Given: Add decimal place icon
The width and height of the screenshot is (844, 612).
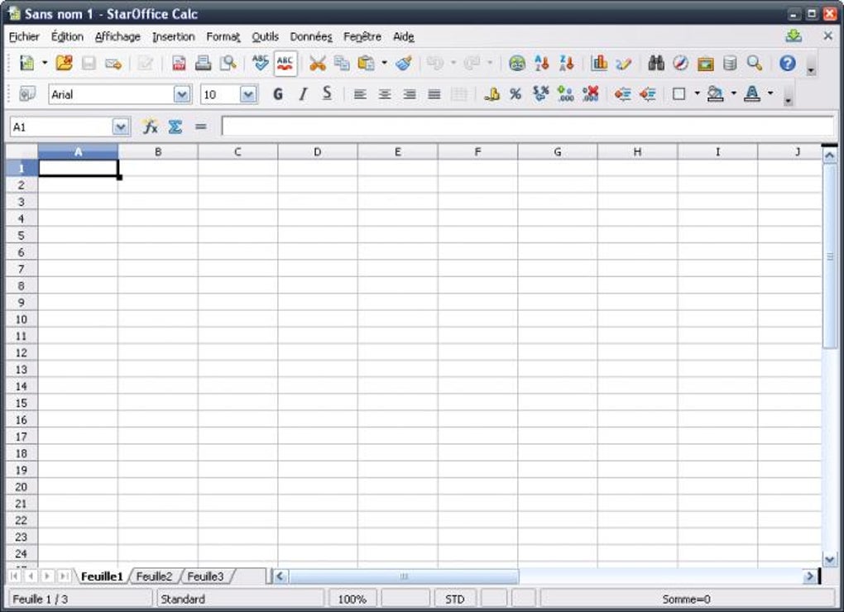Looking at the screenshot, I should 565,94.
